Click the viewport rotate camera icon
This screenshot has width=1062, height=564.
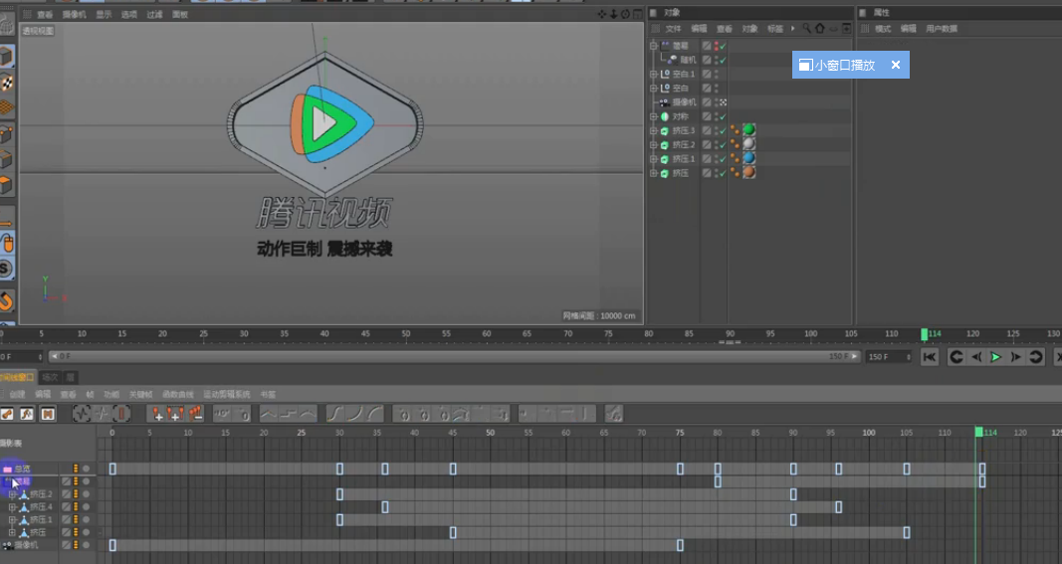point(625,14)
